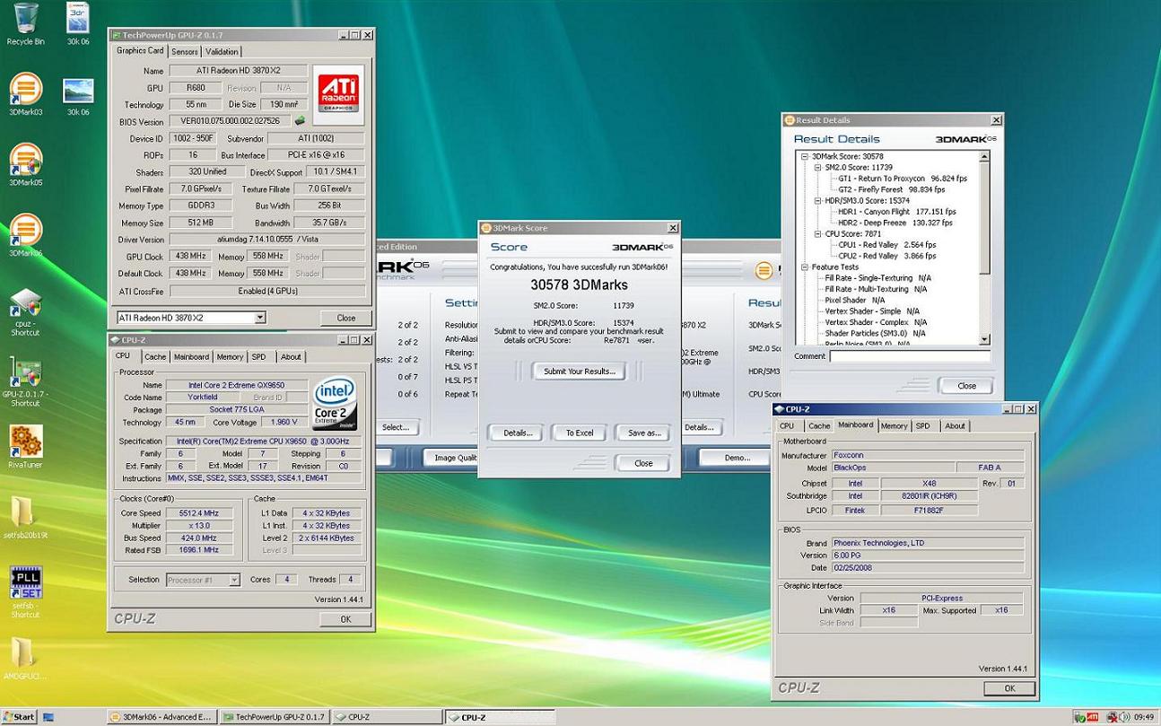The width and height of the screenshot is (1161, 726).
Task: Click the To Excel button
Action: point(580,433)
